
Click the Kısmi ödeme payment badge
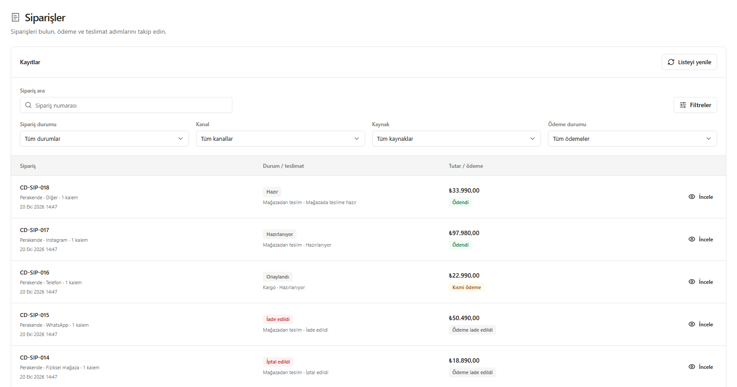(467, 287)
